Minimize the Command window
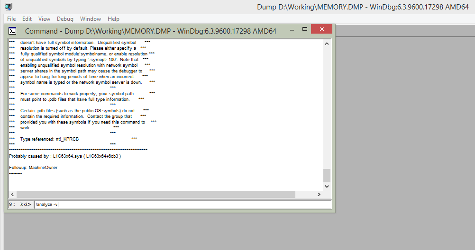Viewport: 475px width, 250px height. click(x=292, y=30)
